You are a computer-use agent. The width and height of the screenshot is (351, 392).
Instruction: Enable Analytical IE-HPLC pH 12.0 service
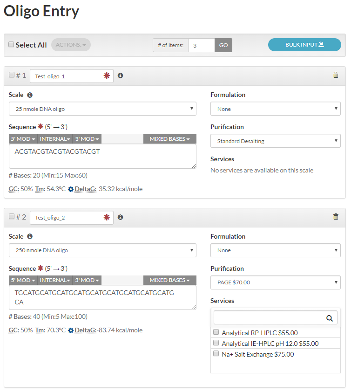click(x=216, y=343)
